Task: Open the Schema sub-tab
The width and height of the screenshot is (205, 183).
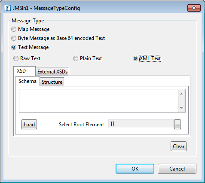Action: (28, 81)
